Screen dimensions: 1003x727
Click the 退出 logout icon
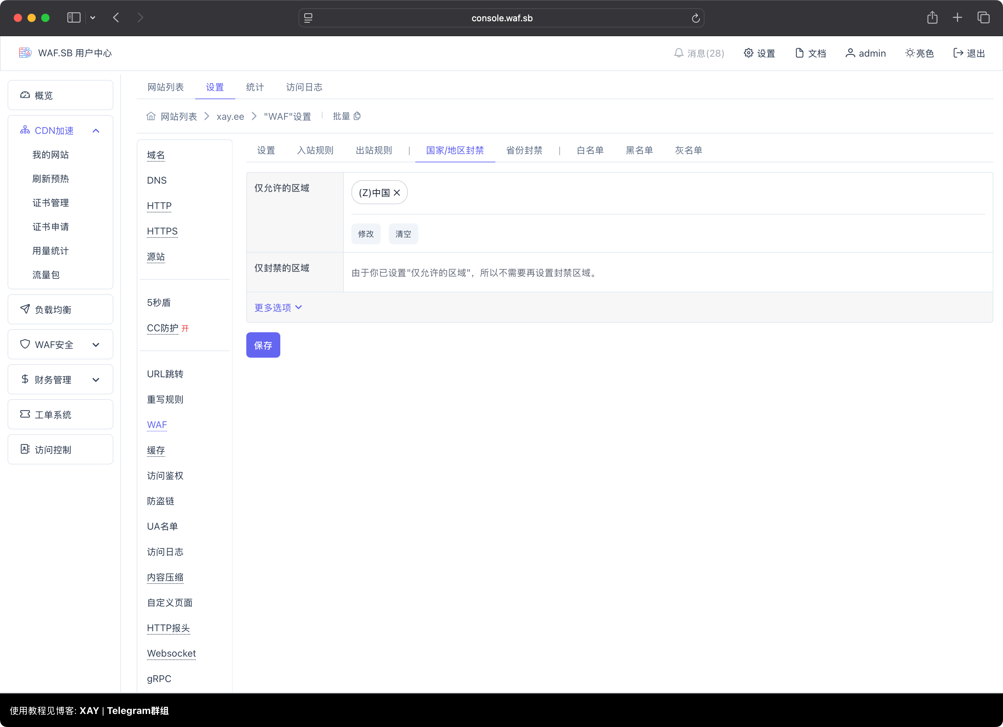[958, 53]
